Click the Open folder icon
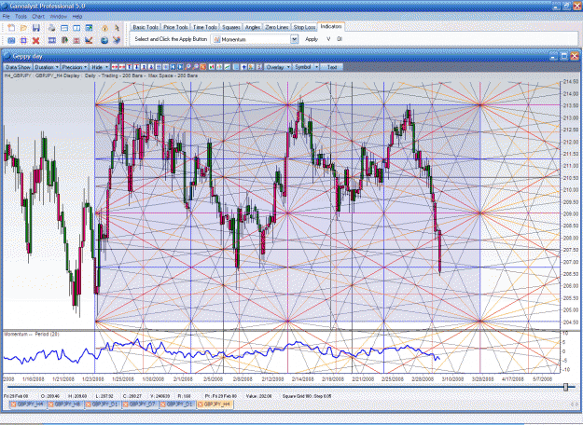The image size is (583, 425). pos(23,28)
